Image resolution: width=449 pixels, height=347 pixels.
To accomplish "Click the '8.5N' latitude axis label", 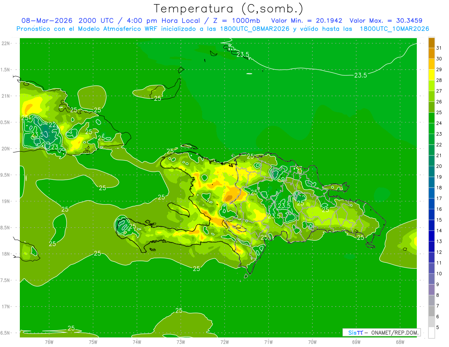I will 6,228.
